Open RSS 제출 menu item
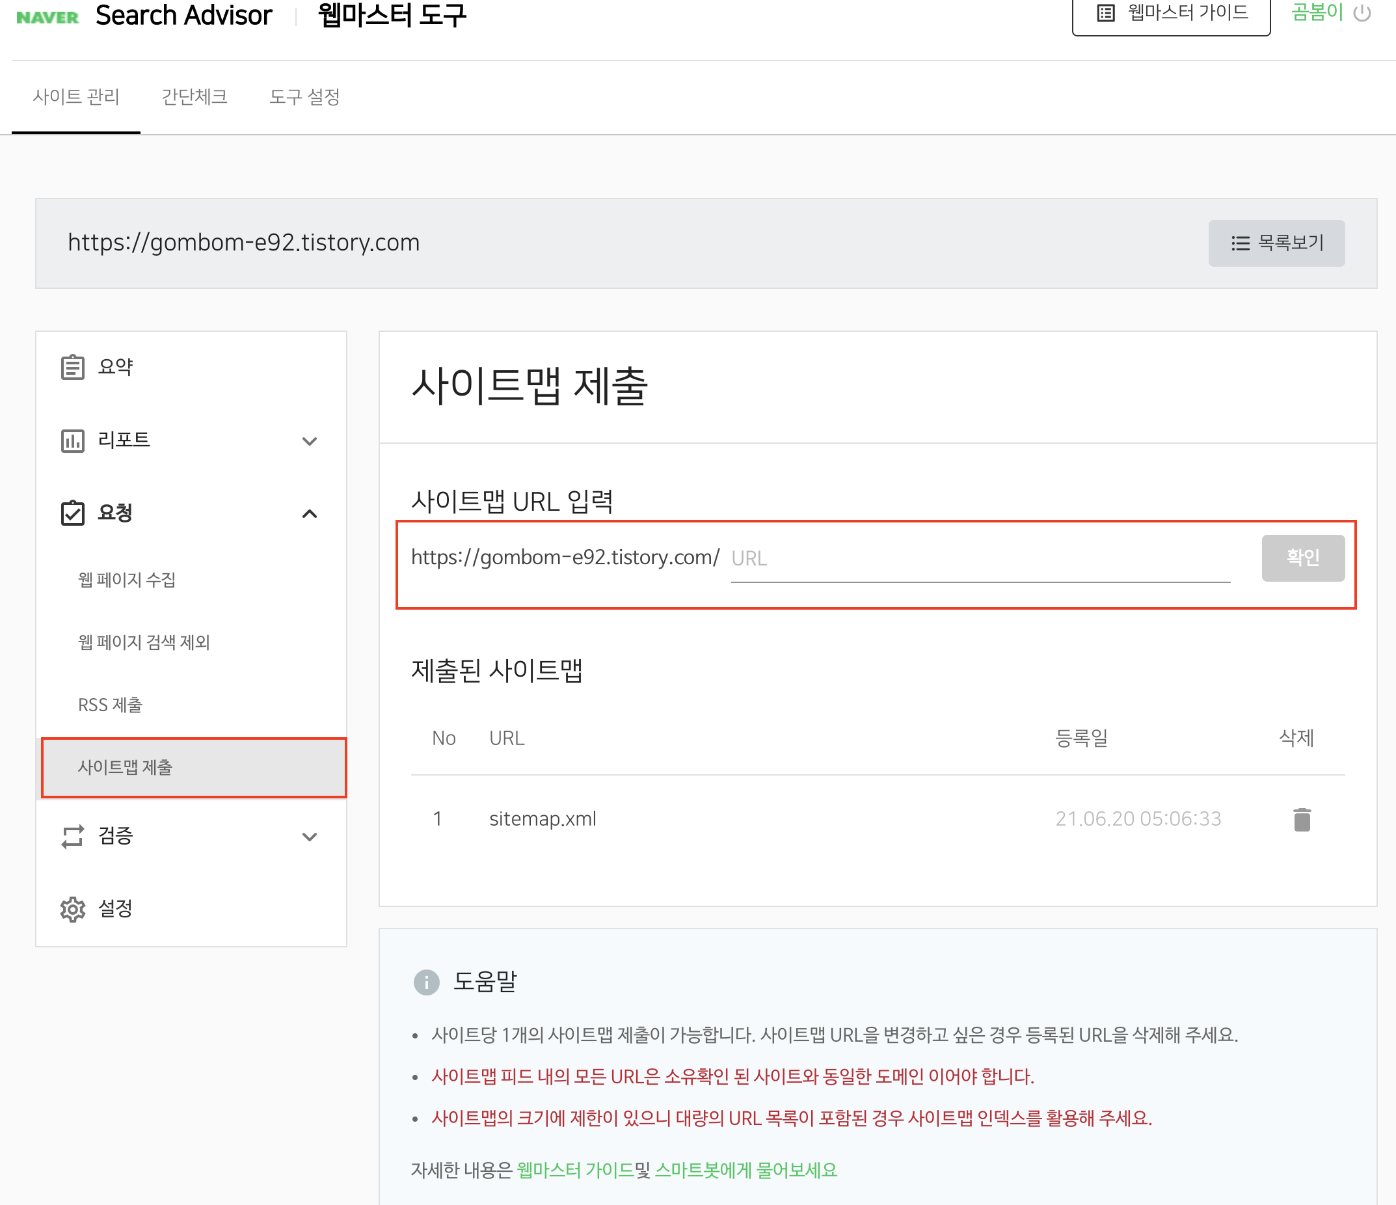The width and height of the screenshot is (1396, 1205). click(111, 705)
